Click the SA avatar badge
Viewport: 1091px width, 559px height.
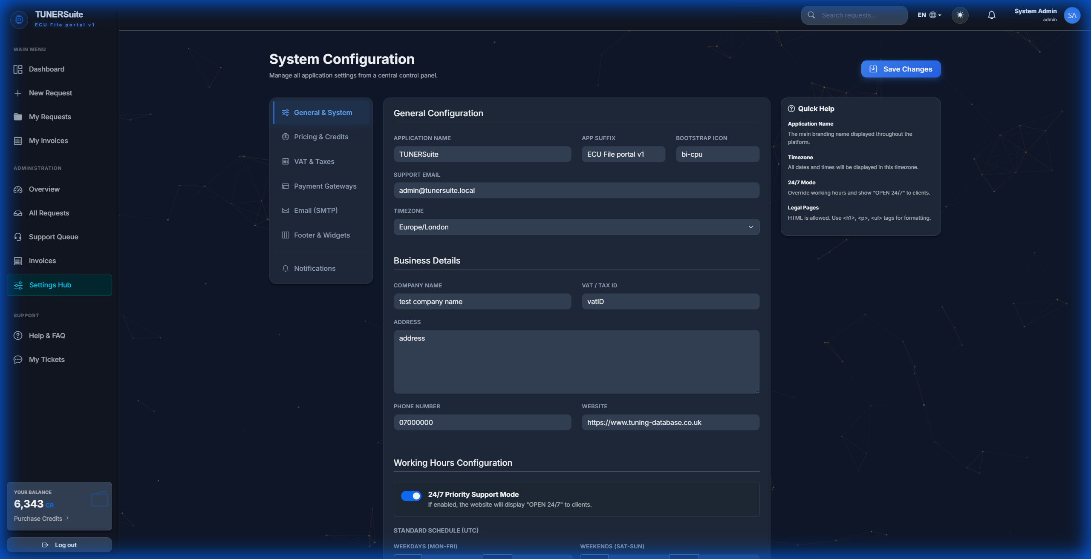click(1072, 15)
